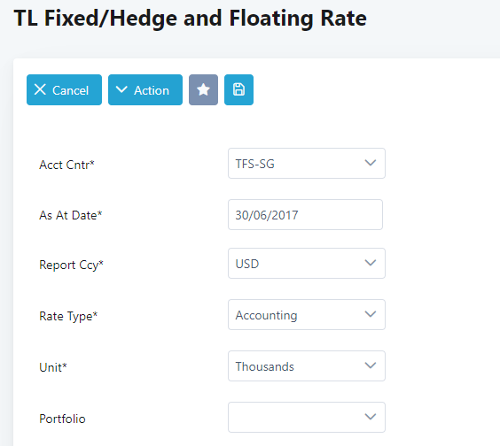Open the TFS-SG account center dropdown
This screenshot has width=500, height=446.
click(307, 164)
